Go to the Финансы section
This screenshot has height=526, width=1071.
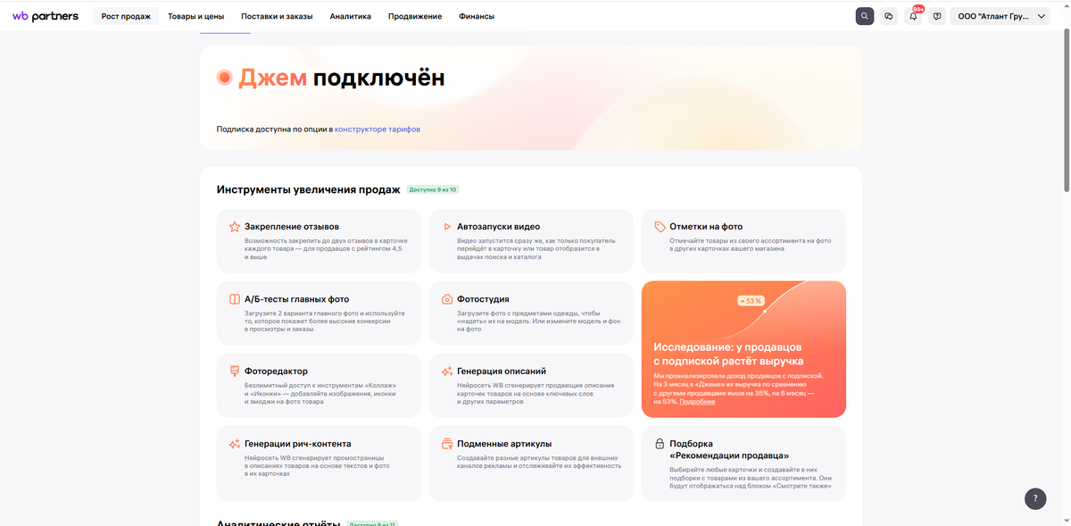[476, 15]
